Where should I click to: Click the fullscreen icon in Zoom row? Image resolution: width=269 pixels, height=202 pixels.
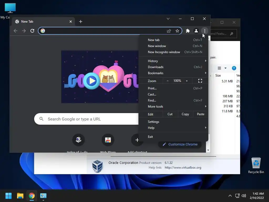click(x=200, y=81)
